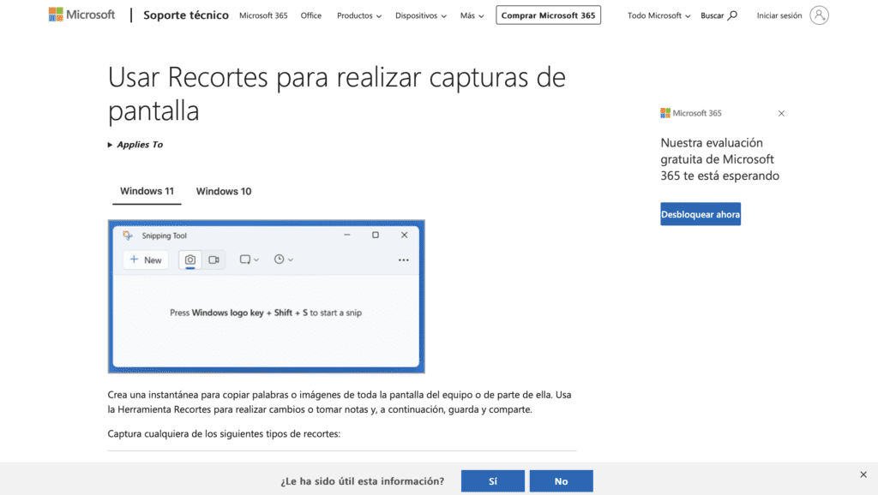Open the delay timer dropdown
878x495 pixels.
283,259
